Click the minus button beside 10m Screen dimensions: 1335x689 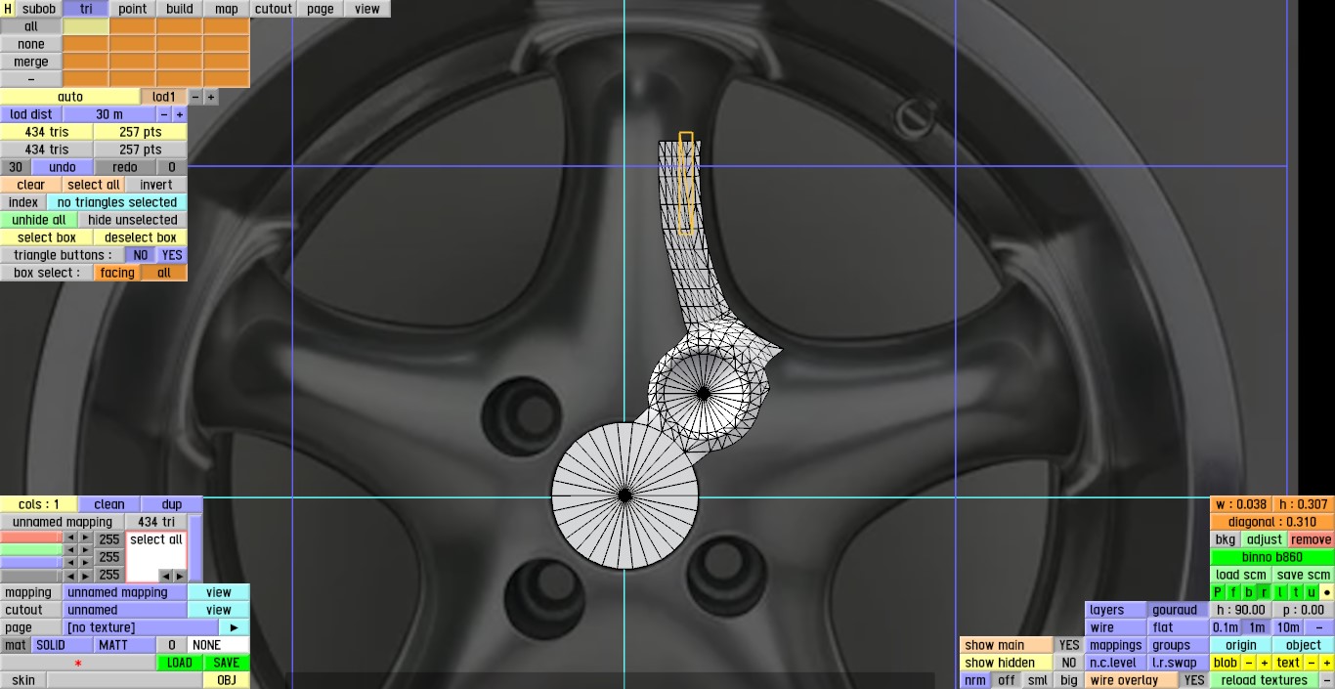1319,627
